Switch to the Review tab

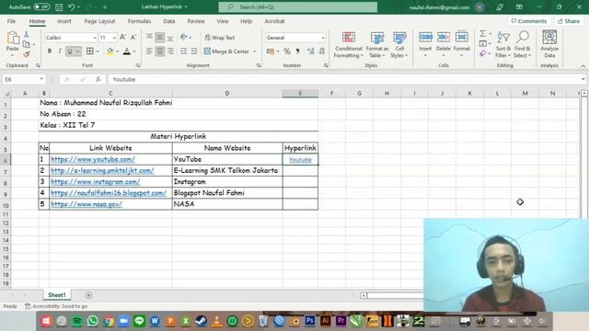coord(196,21)
